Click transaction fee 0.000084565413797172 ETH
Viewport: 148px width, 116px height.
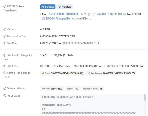click(x=57, y=36)
